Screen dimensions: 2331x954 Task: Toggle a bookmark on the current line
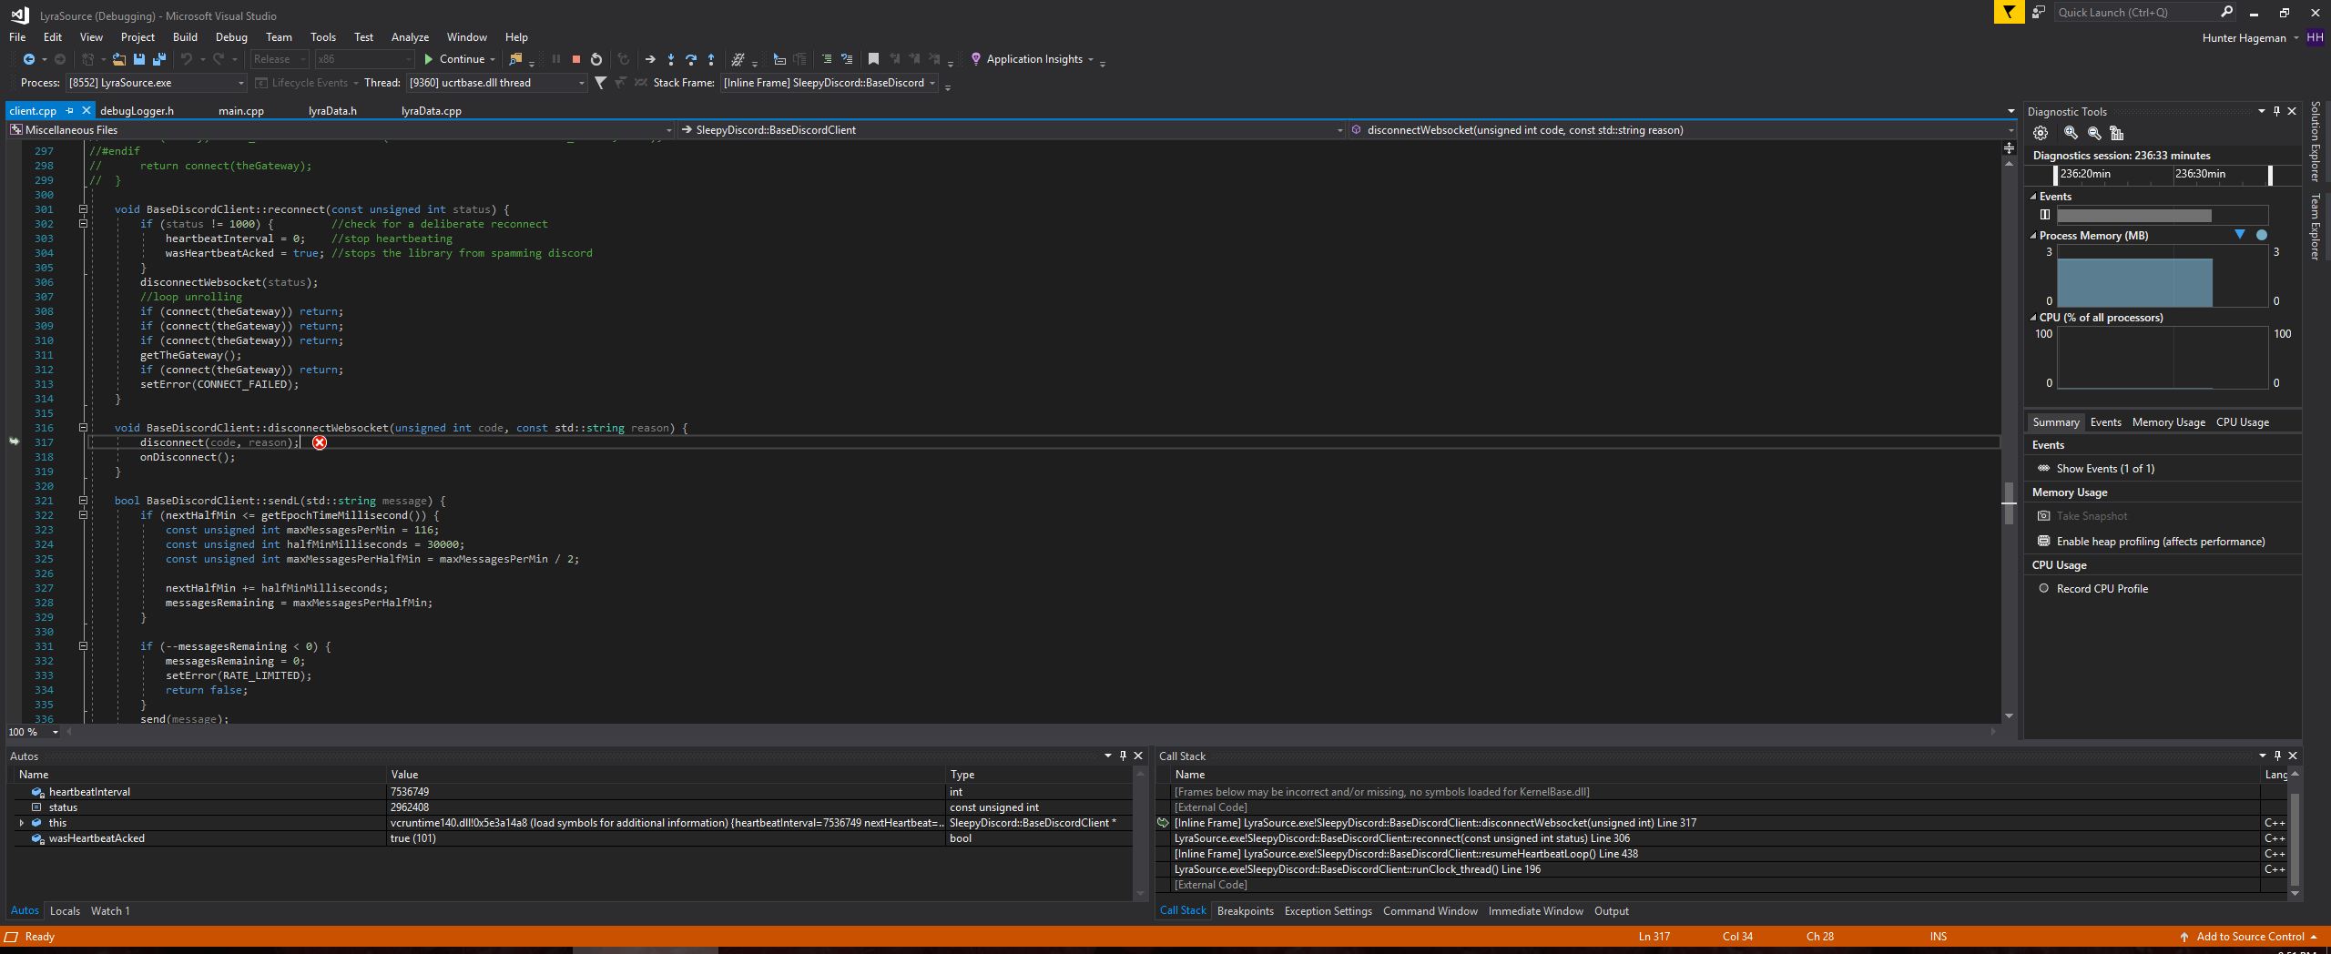[872, 58]
